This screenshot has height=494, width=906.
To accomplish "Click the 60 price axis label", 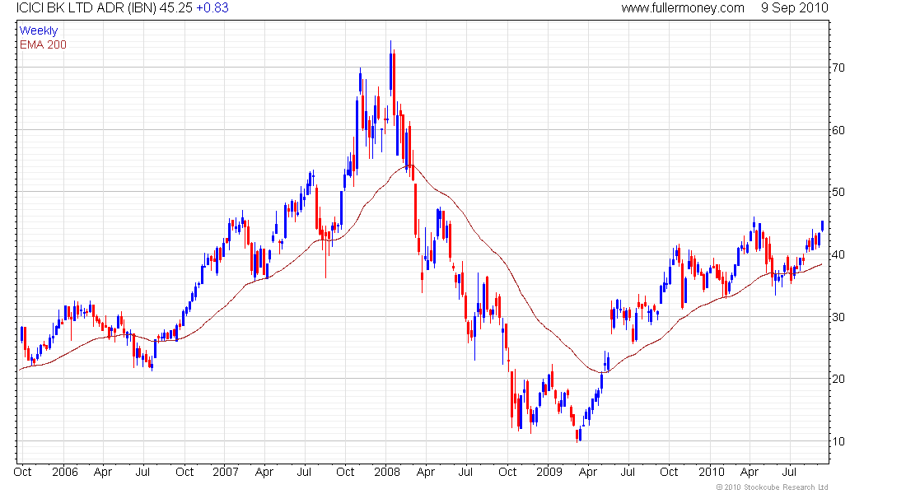I will coord(838,130).
